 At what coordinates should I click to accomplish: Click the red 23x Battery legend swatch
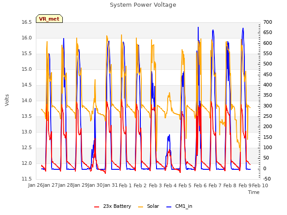(97, 207)
